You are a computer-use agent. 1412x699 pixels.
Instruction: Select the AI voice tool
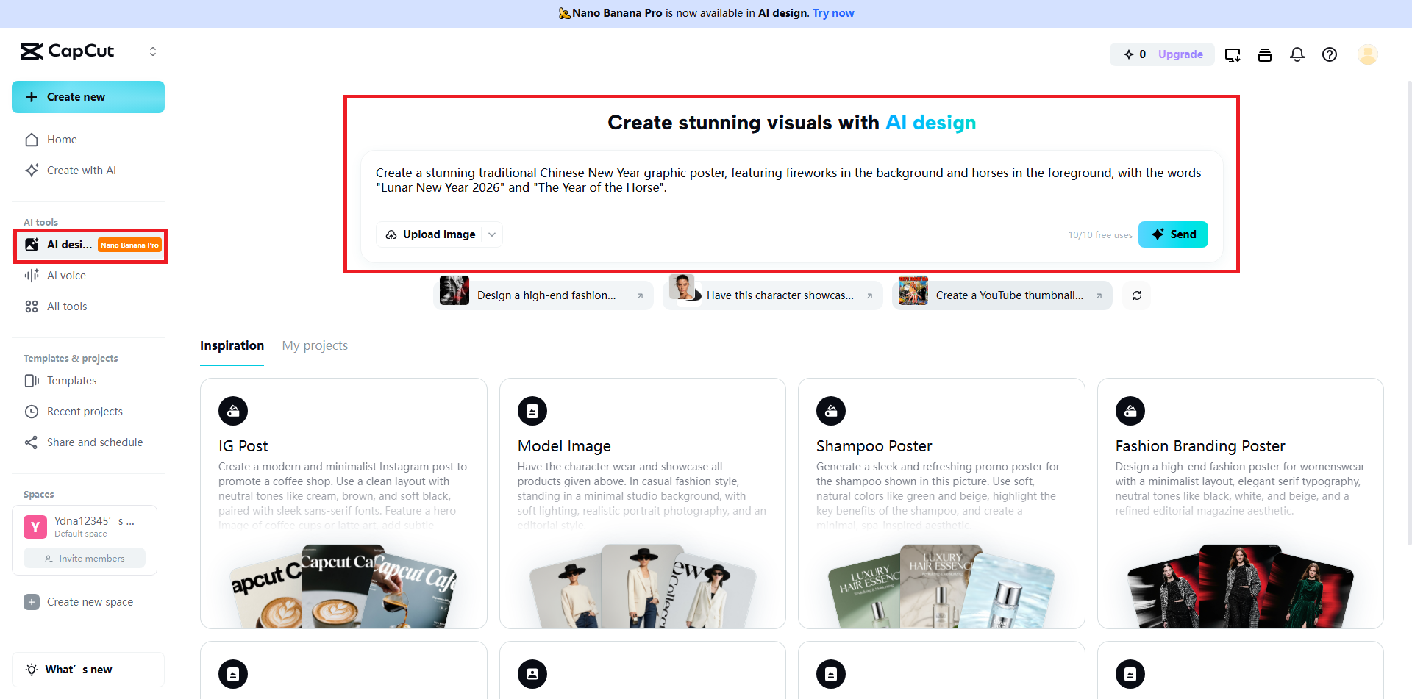65,275
